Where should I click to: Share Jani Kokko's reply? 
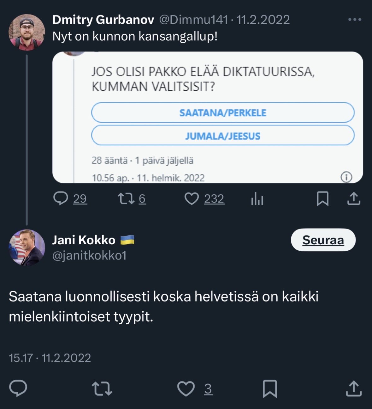point(353,389)
